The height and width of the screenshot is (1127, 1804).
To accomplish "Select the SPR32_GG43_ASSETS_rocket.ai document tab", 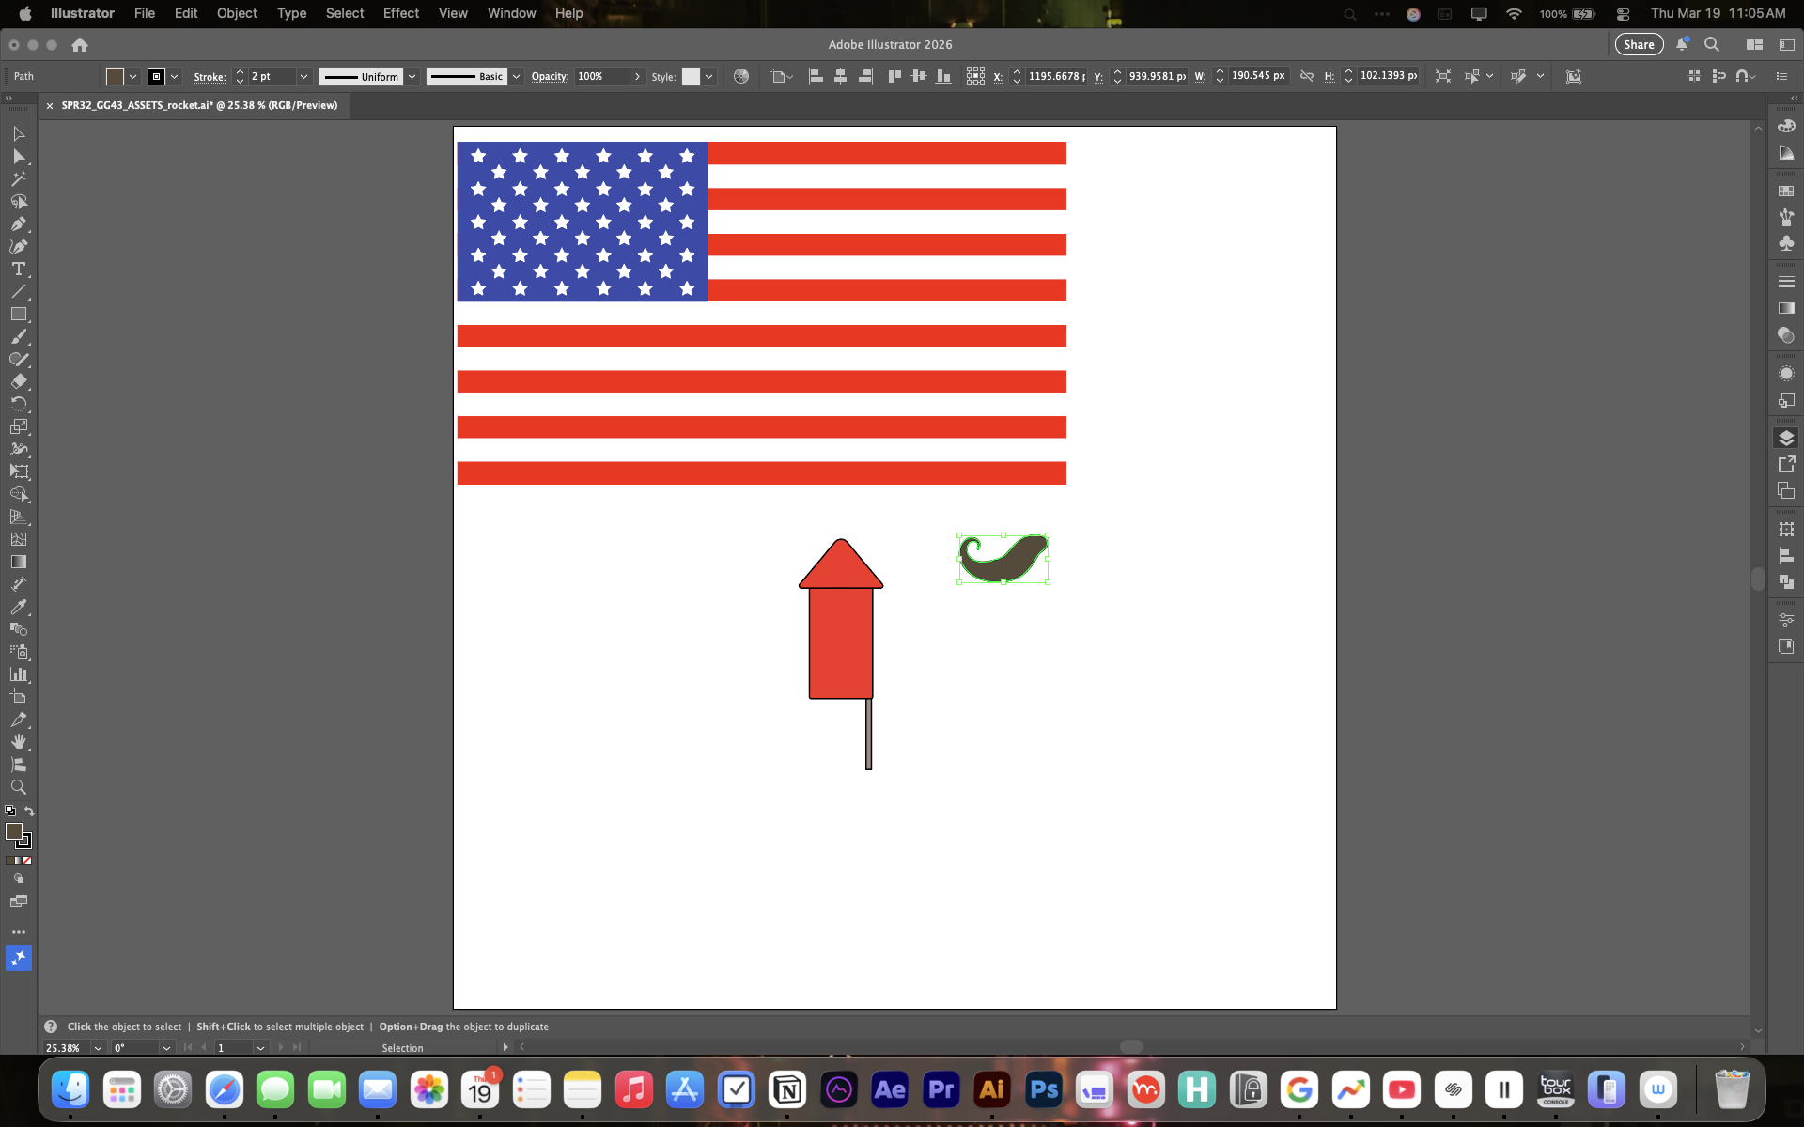I will pyautogui.click(x=199, y=105).
